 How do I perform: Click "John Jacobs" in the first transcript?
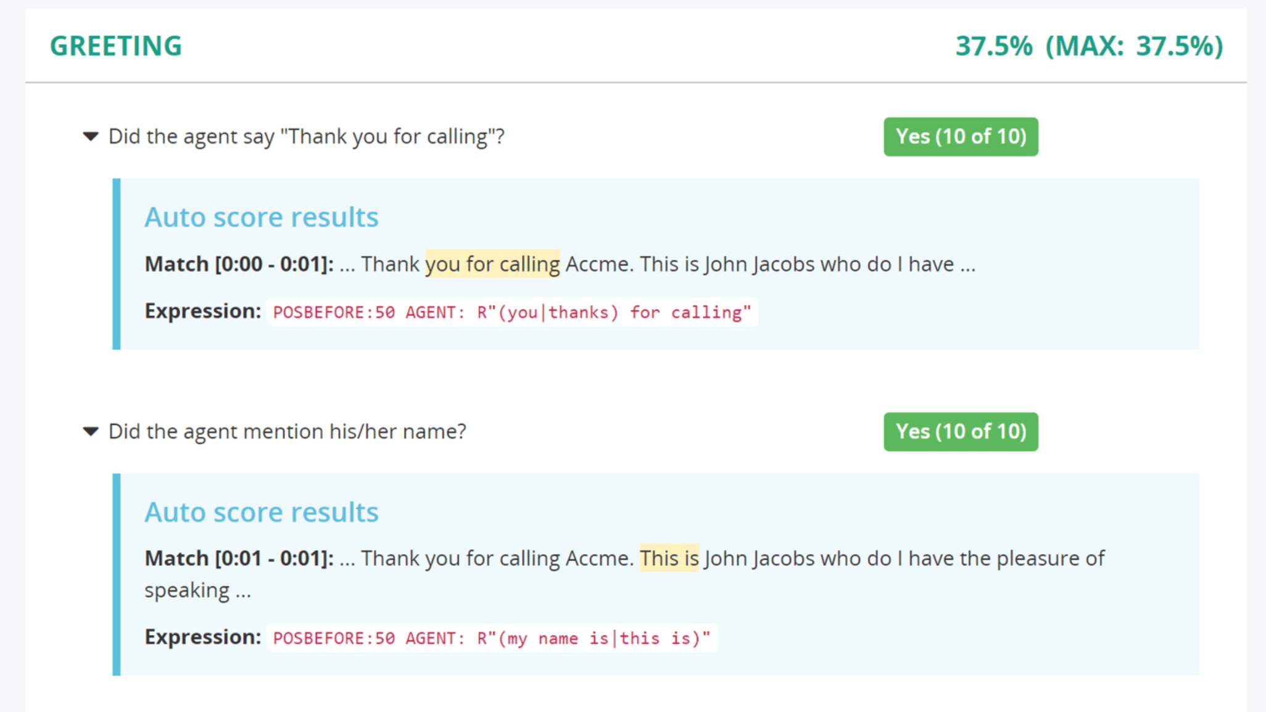(759, 264)
